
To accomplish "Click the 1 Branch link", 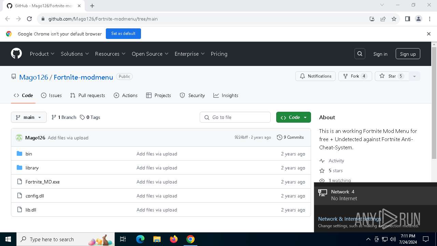I will [64, 117].
